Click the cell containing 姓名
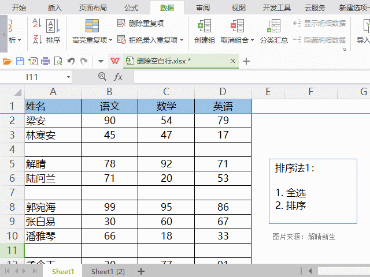The height and width of the screenshot is (277, 370). tap(53, 106)
